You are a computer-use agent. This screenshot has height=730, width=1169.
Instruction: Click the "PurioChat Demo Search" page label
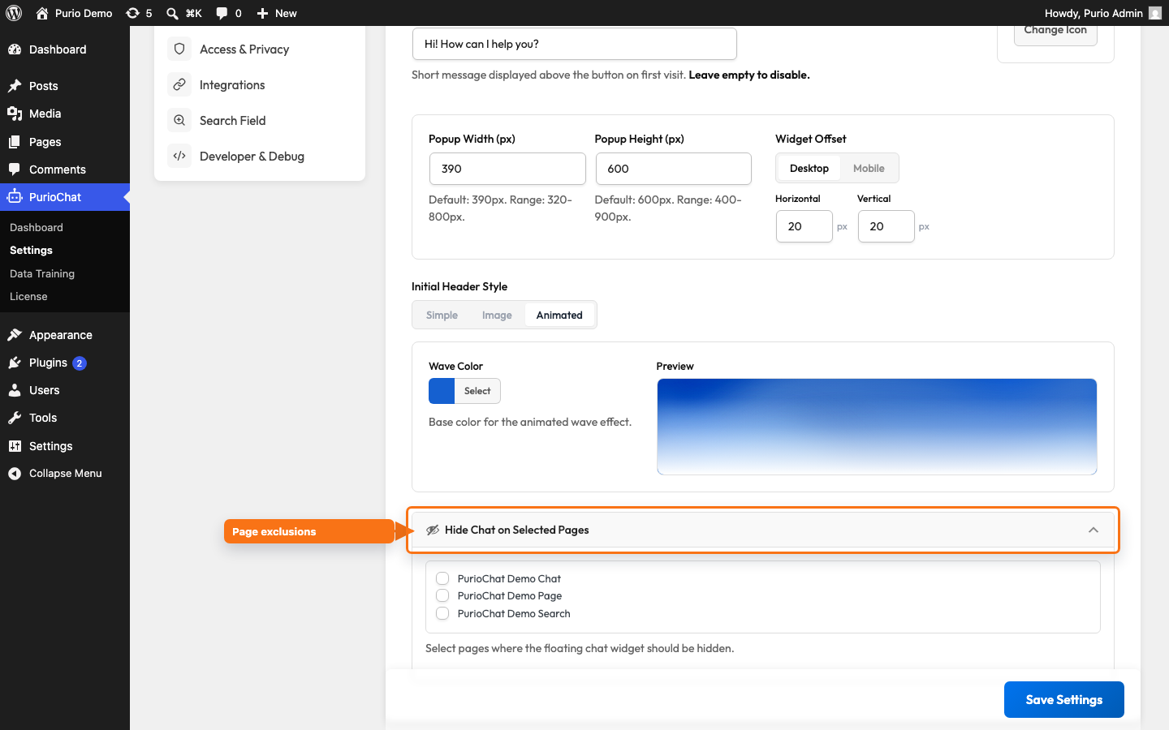pyautogui.click(x=514, y=613)
